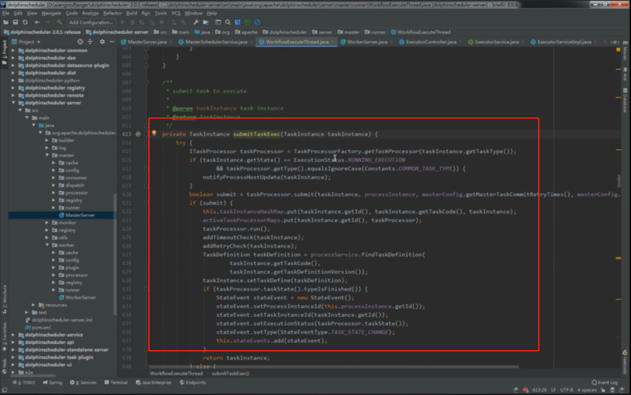The image size is (631, 395).
Task: Expand dolphinscheduler-dao module
Action: coord(13,58)
